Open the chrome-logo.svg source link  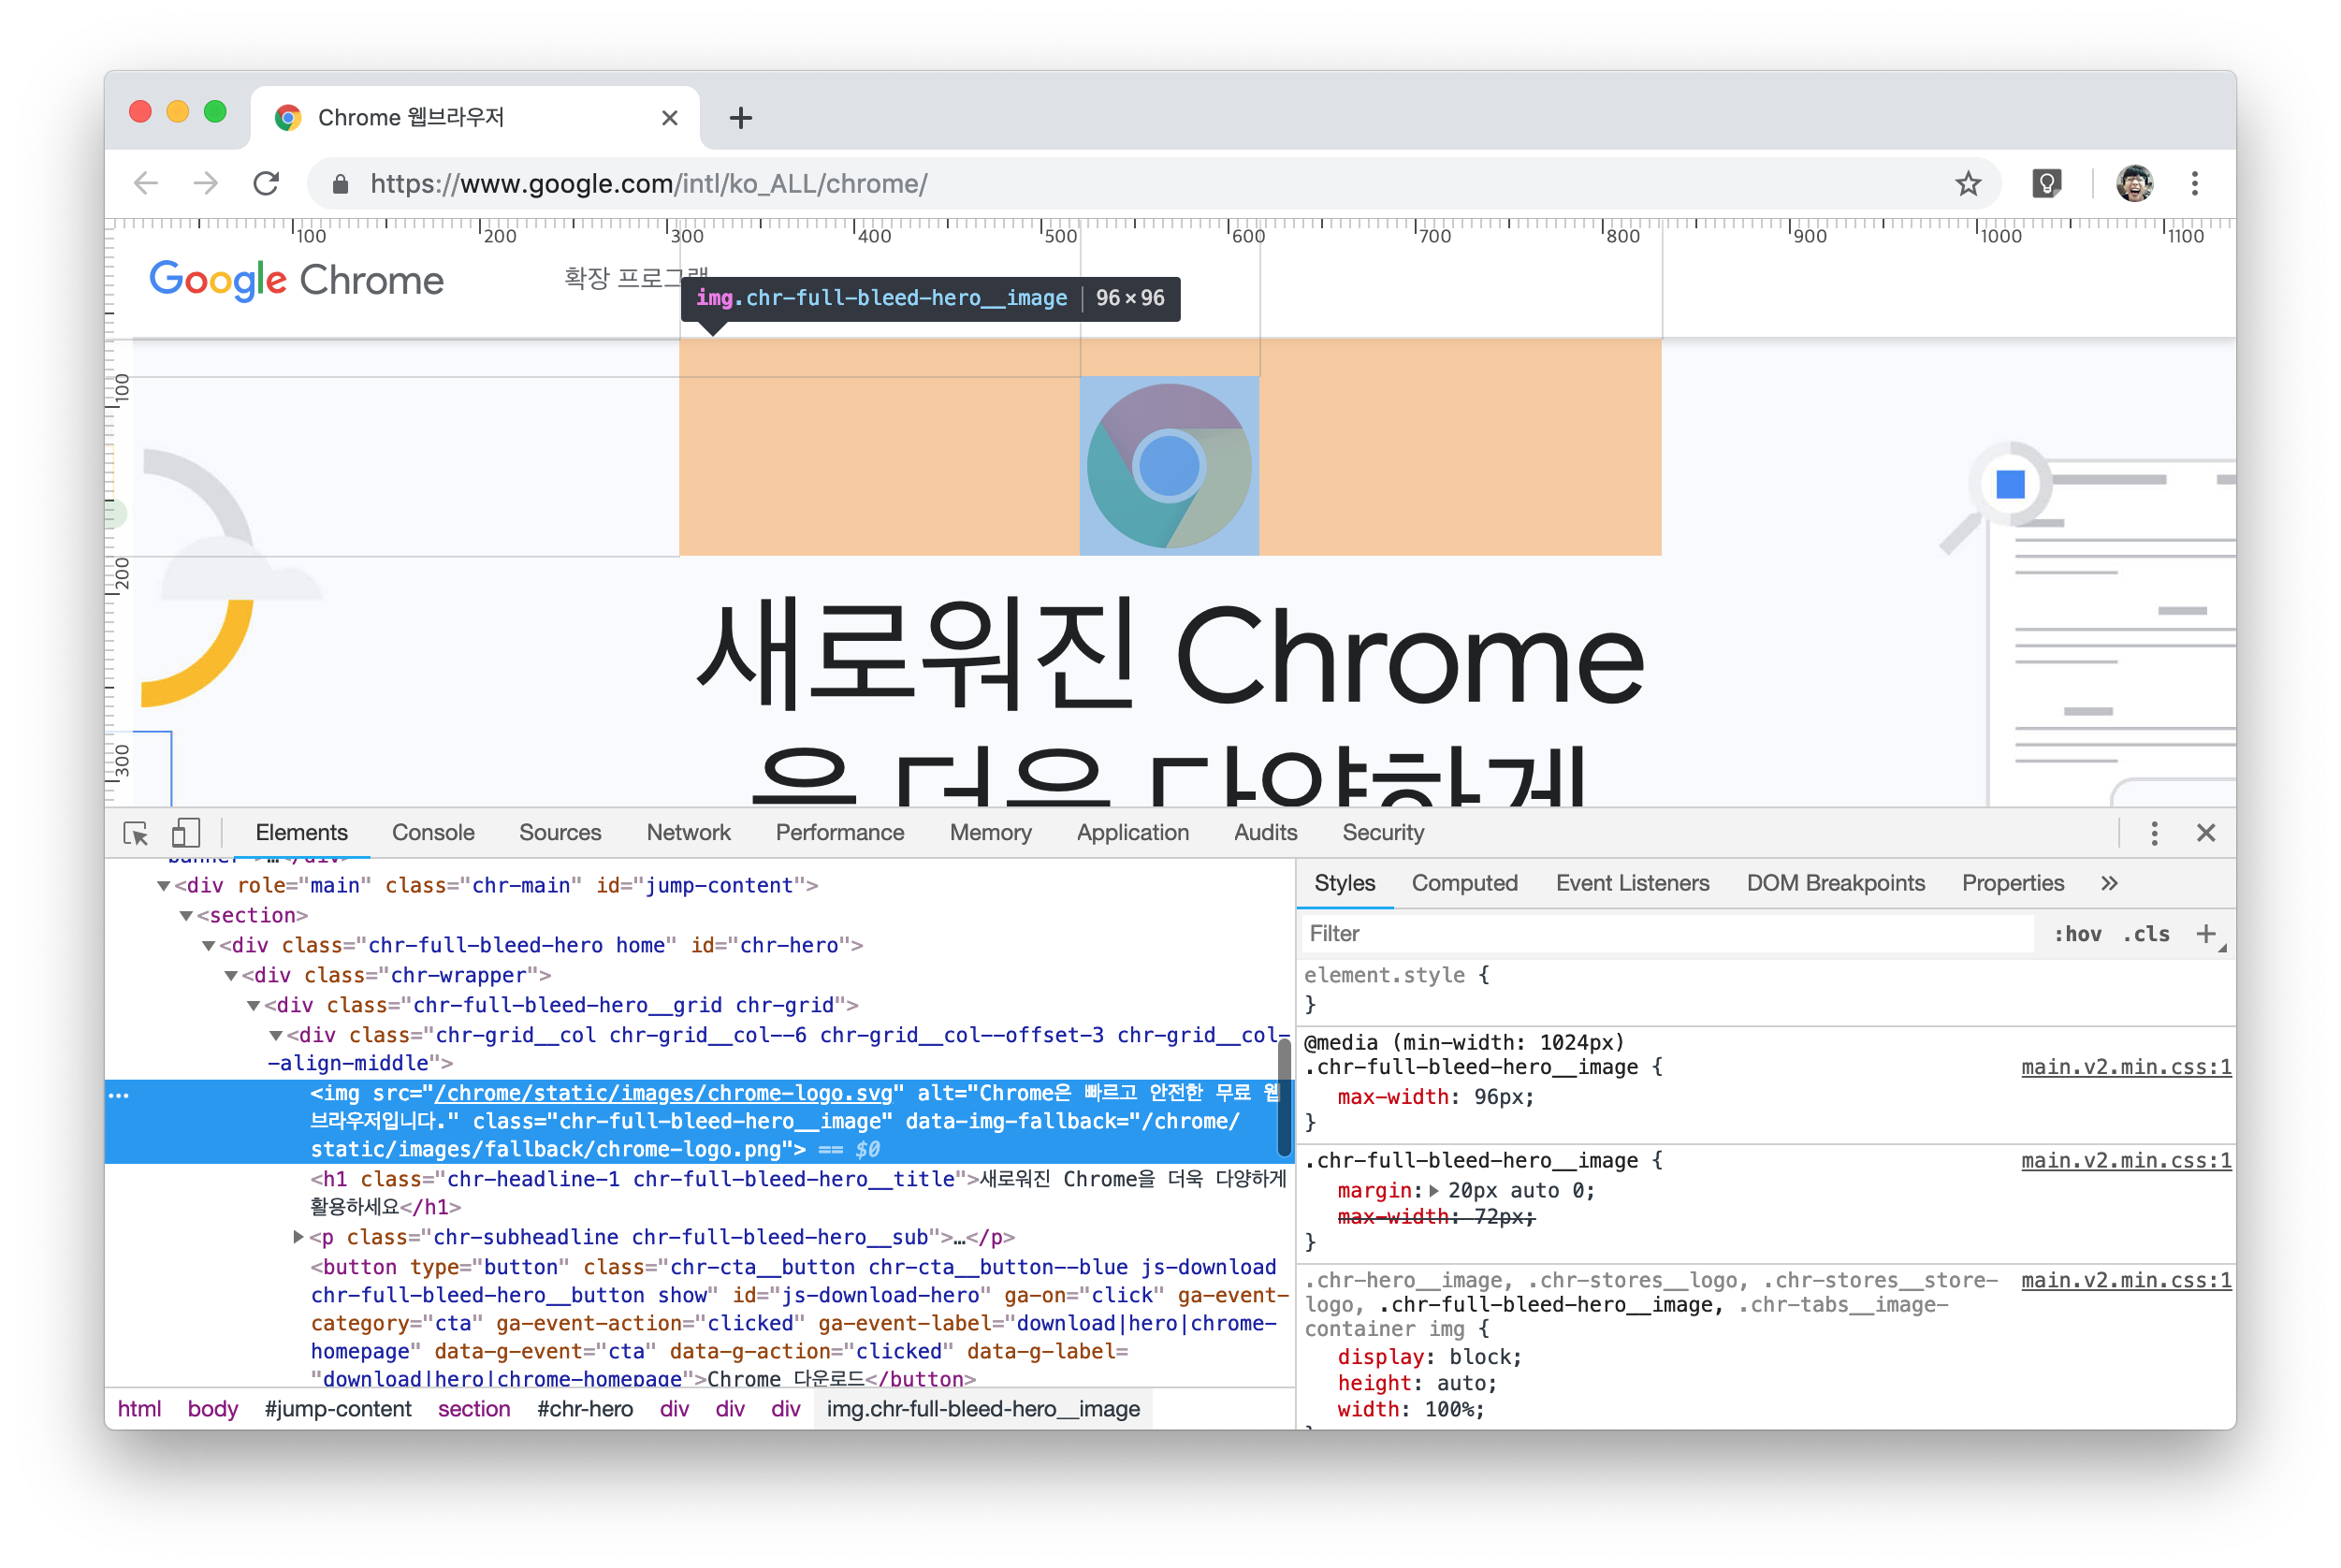click(663, 1093)
